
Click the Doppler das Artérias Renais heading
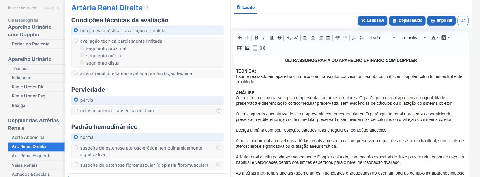click(33, 124)
